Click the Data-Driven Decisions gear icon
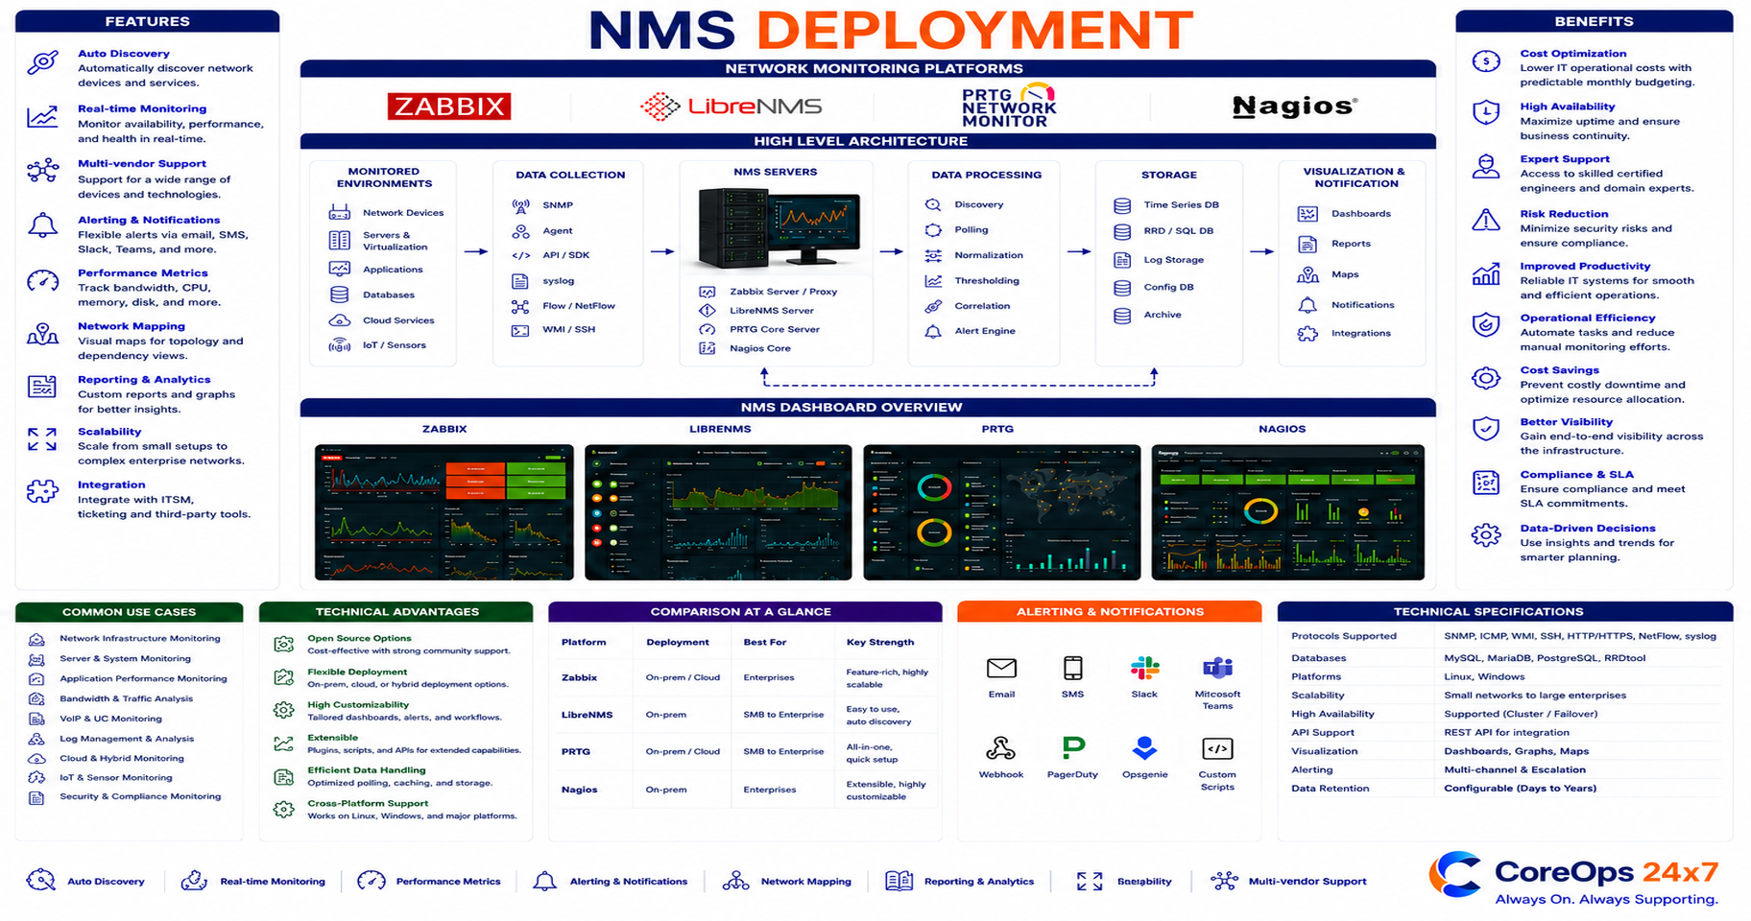Screen dimensions: 1751x921 tap(1486, 535)
